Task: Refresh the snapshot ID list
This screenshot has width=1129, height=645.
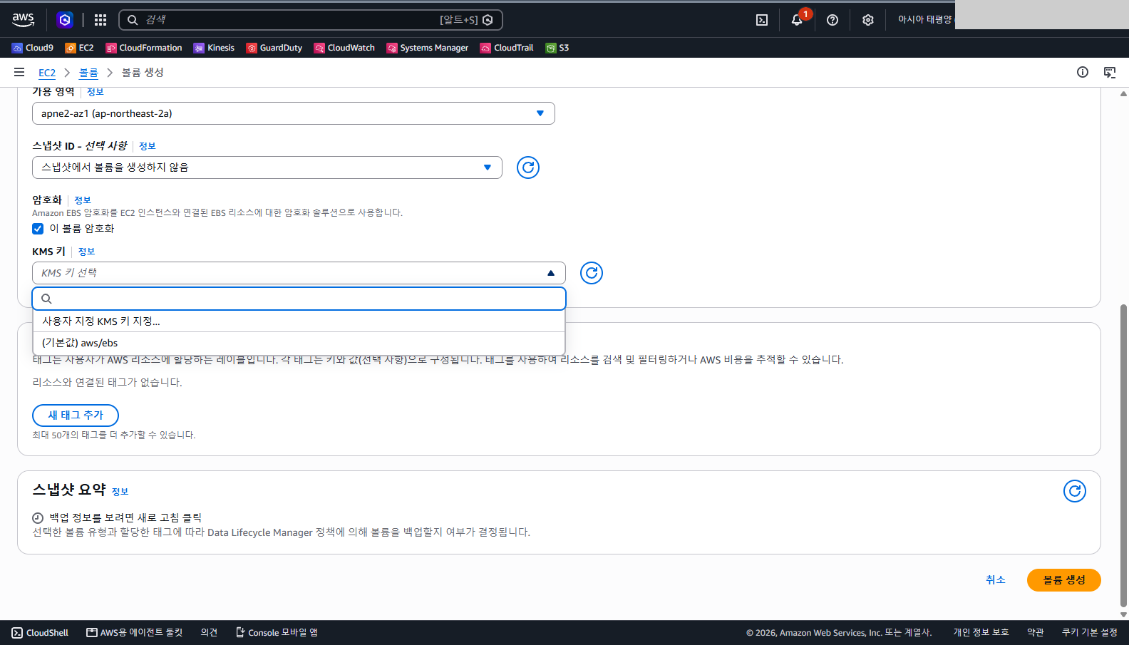Action: coord(528,167)
